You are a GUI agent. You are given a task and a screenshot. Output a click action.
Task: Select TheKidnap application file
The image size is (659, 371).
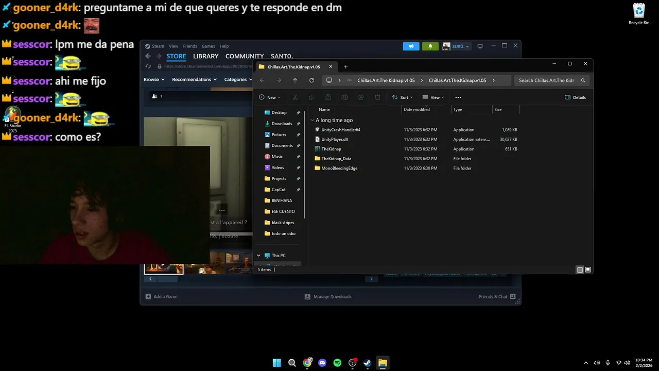(331, 149)
